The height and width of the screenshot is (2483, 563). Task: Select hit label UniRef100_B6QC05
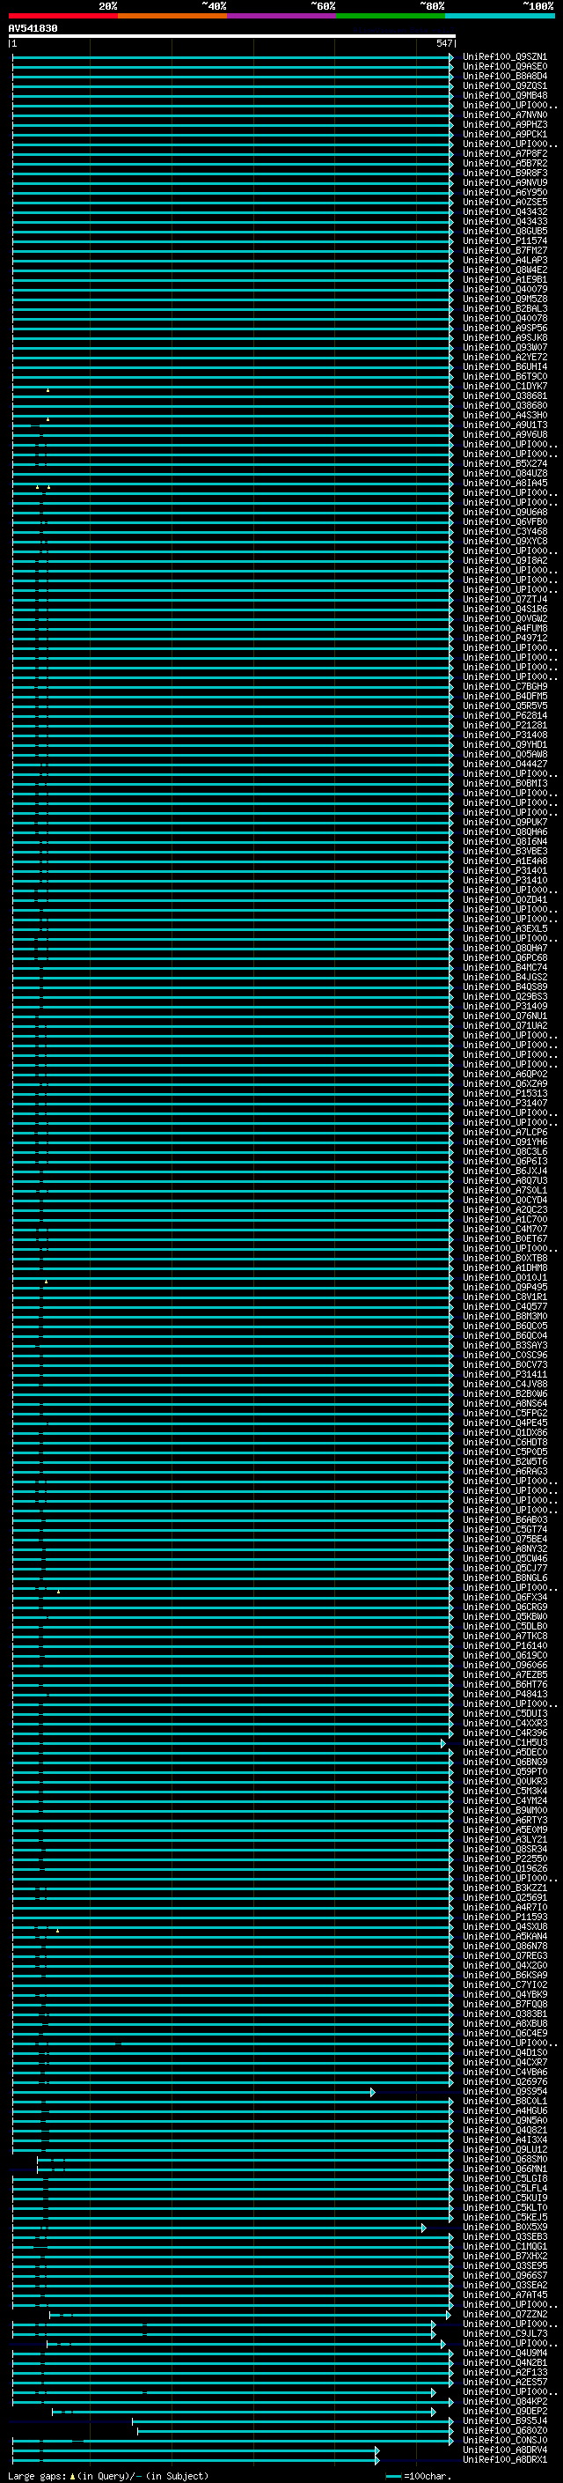[504, 1326]
